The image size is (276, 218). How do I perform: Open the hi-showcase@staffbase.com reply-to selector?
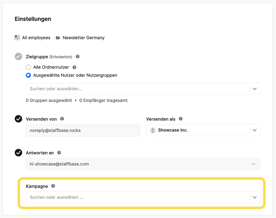tap(143, 164)
